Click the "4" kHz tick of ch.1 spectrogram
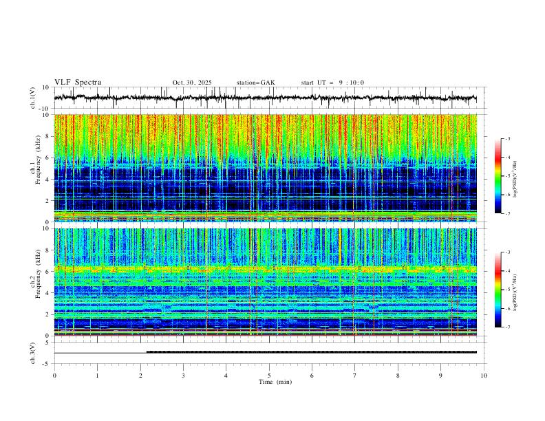The width and height of the screenshot is (545, 421). pyautogui.click(x=47, y=180)
